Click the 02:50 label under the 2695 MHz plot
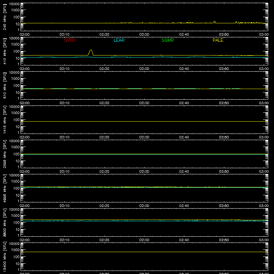The image size is (274, 274). pyautogui.click(x=224, y=172)
